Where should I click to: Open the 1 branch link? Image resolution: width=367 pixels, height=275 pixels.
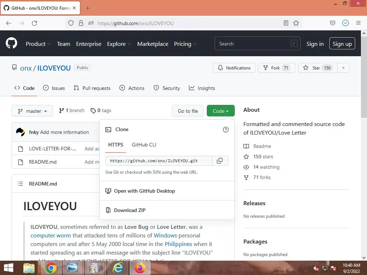[72, 110]
